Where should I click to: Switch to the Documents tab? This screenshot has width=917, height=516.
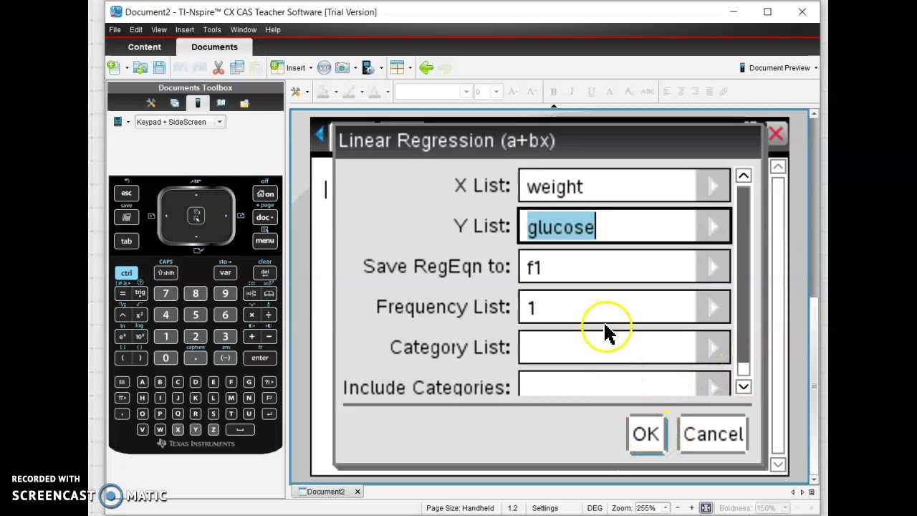(x=214, y=47)
